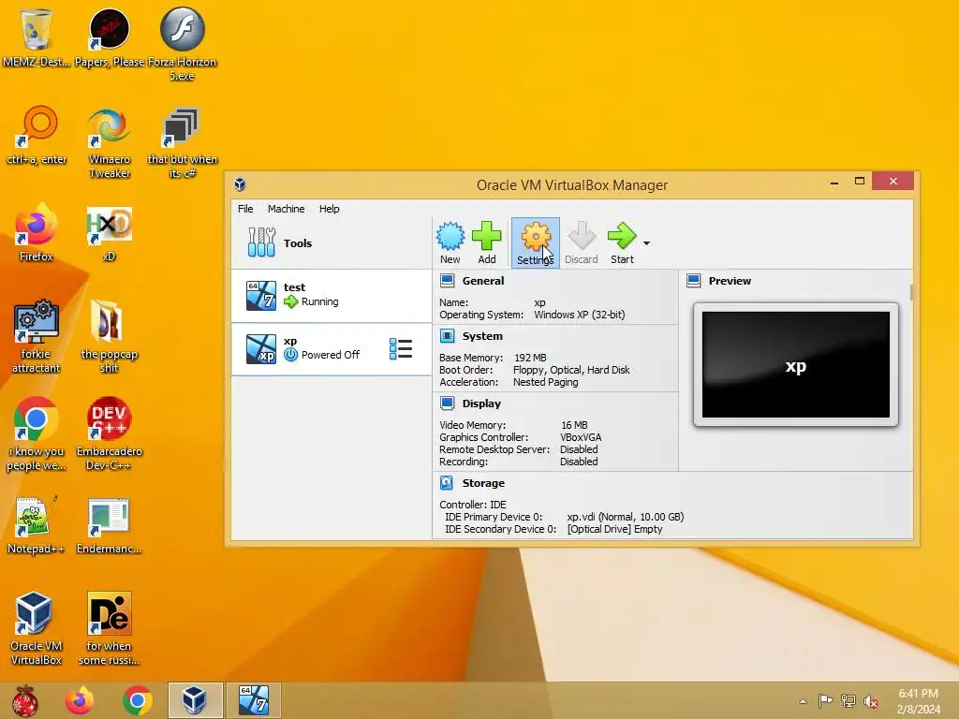Select Papers, Please desktop shortcut
Screen dimensions: 959x719
110,37
